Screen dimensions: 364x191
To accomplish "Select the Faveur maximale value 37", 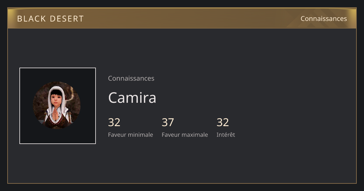I will pos(168,122).
